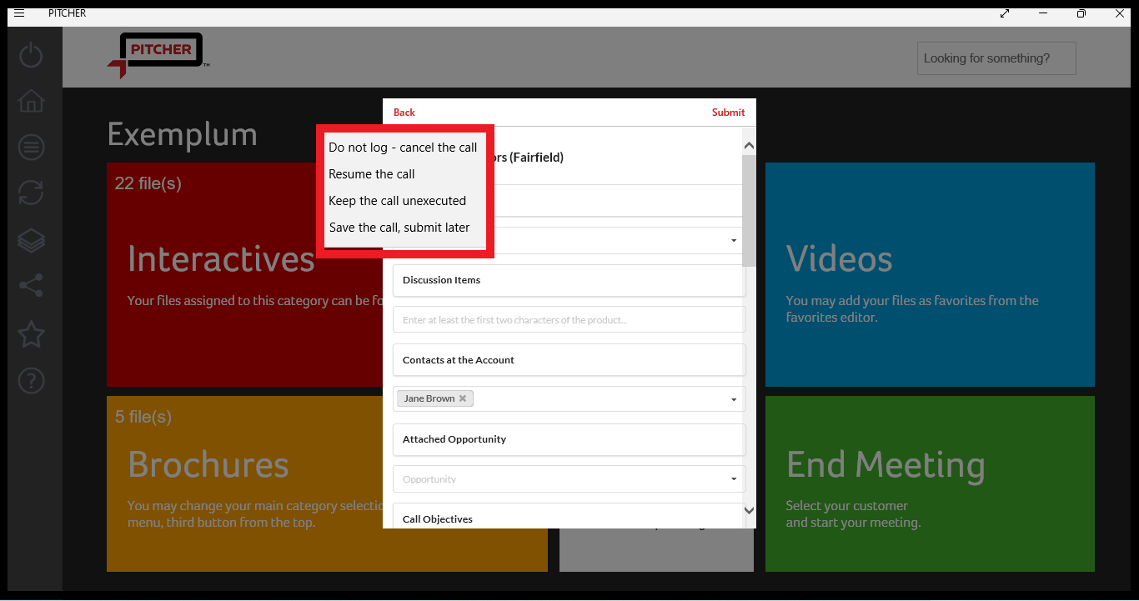Select 'Save the call, submit later'
1139x601 pixels.
399,228
